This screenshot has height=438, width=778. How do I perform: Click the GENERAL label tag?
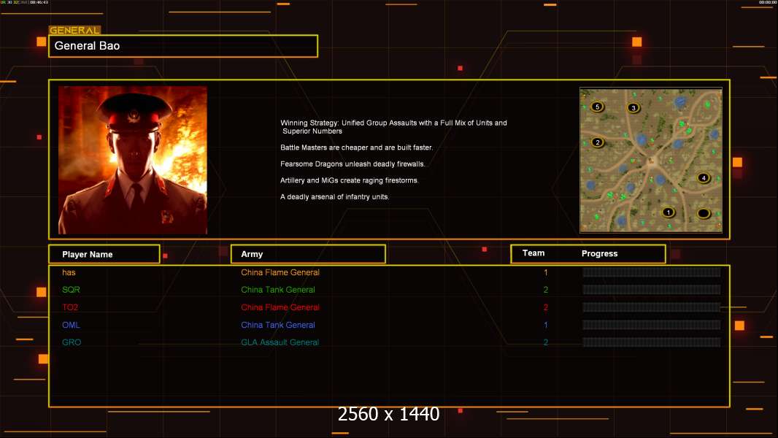coord(74,30)
